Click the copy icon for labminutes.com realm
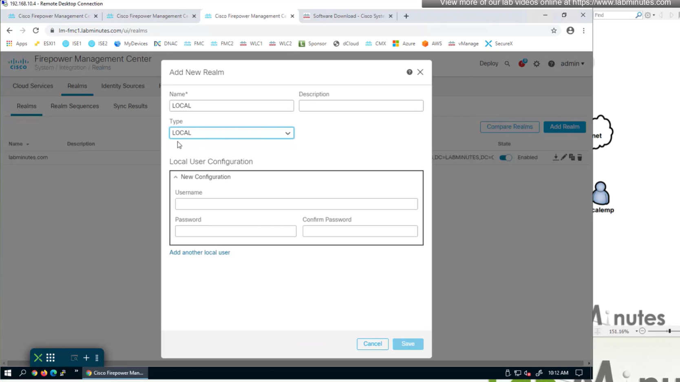Screen dimensions: 680x382 coord(572,157)
